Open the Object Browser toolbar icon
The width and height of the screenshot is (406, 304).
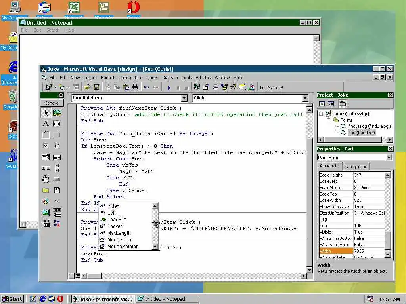coord(224,87)
